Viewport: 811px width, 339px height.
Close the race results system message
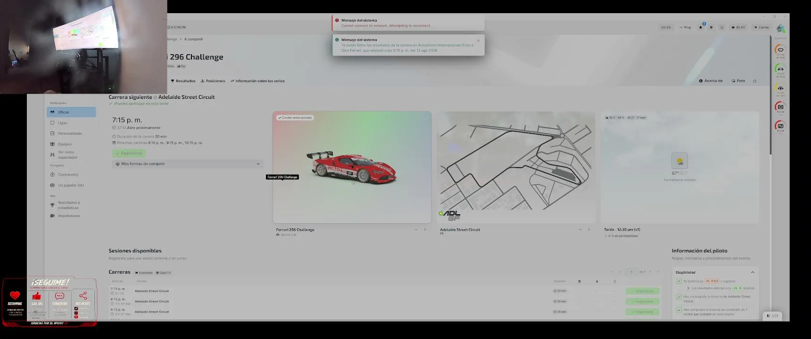click(479, 40)
